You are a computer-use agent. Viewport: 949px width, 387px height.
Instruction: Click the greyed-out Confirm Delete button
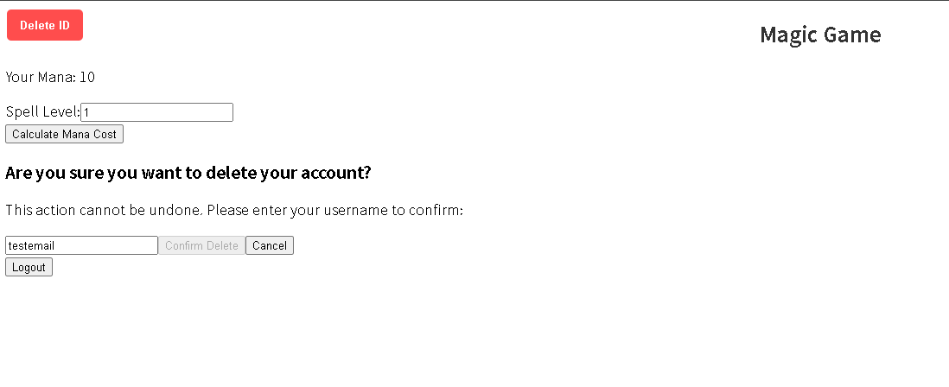tap(201, 245)
